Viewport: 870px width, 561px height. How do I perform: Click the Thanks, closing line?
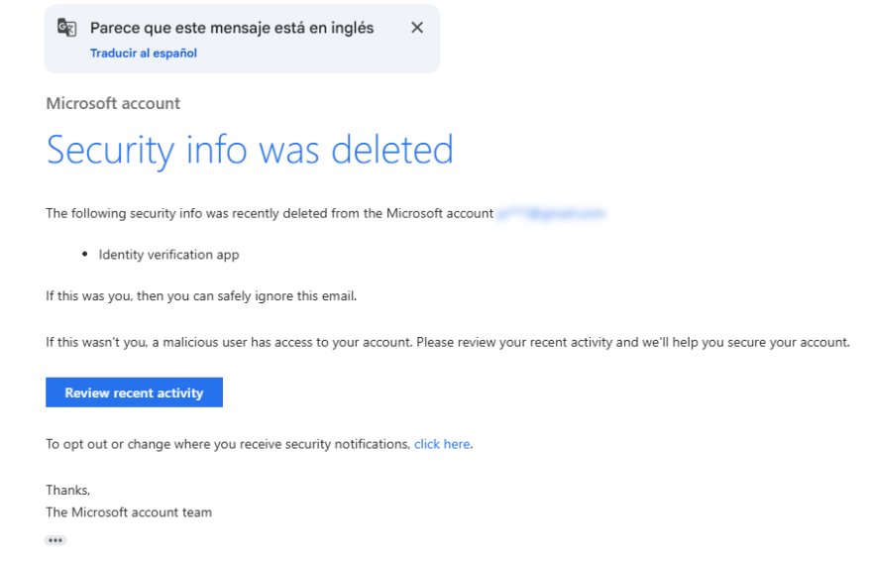[x=67, y=490]
